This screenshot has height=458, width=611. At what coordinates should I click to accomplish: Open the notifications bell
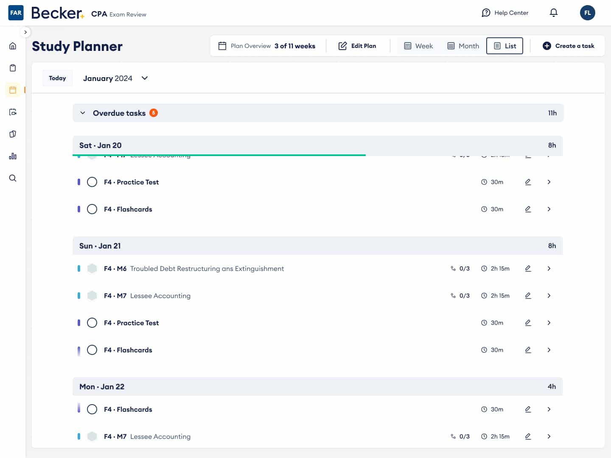[x=553, y=13]
